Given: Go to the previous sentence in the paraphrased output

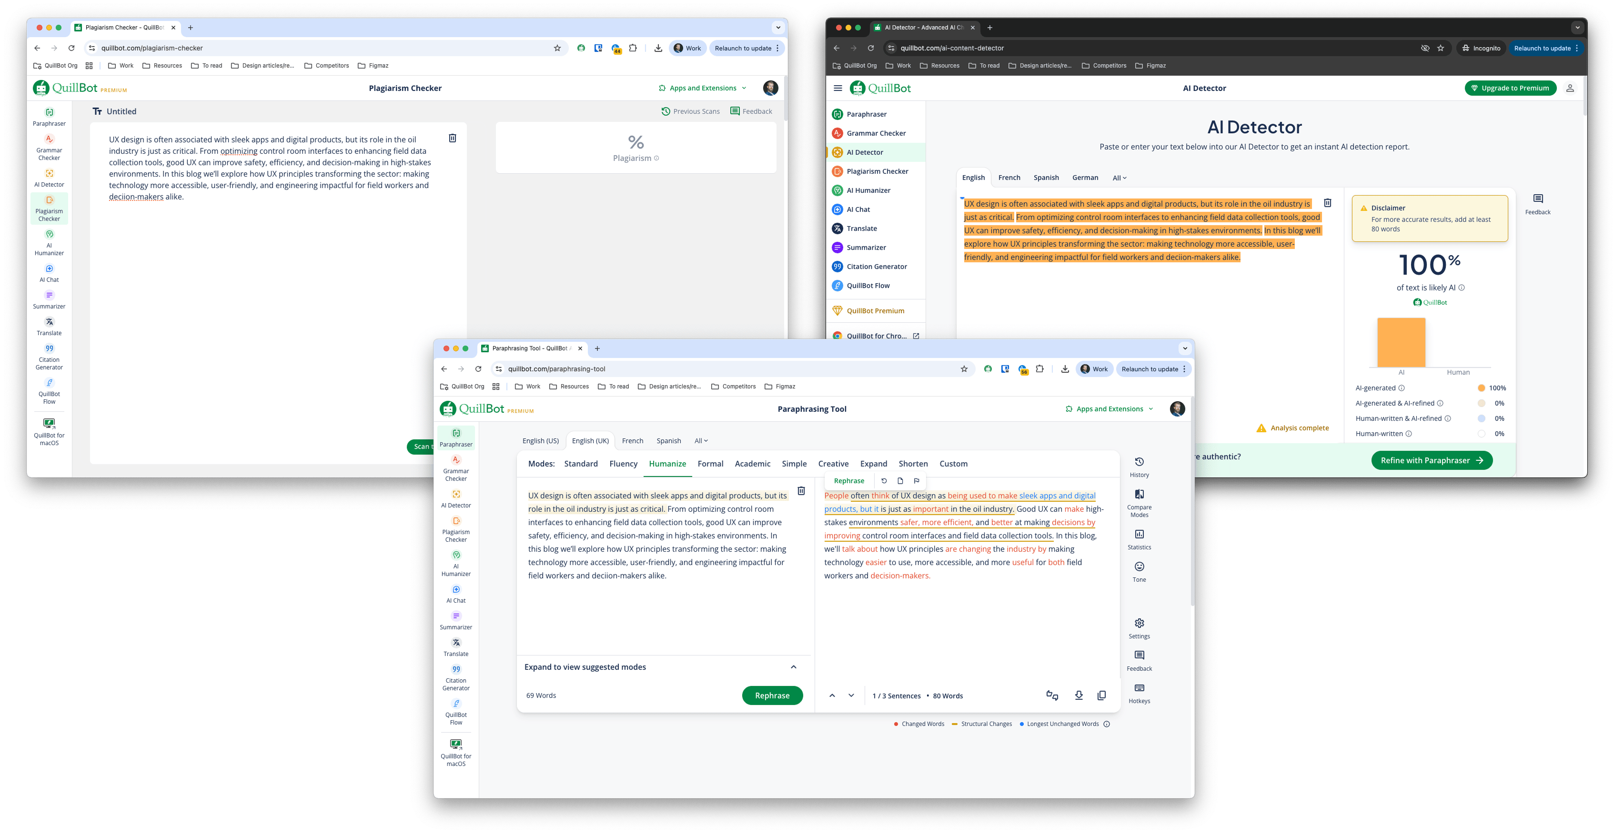Looking at the screenshot, I should pos(831,695).
